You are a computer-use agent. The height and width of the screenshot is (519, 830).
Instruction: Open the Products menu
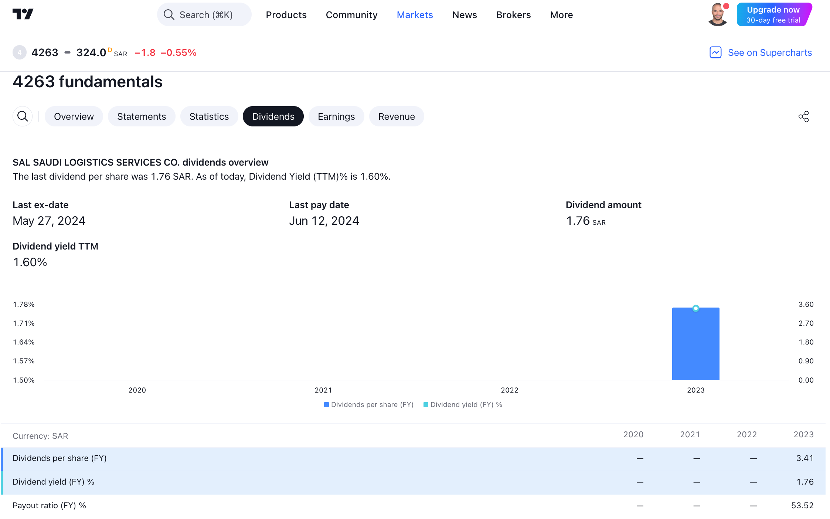point(286,15)
